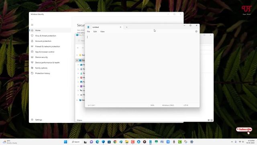The image size is (257, 145).
Task: Collapse the This PC node in Explorer
Action: (77, 60)
